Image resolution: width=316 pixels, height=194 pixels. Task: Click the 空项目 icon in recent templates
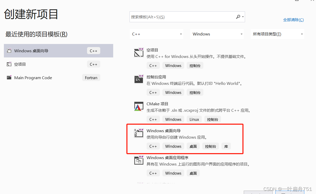tap(9, 64)
